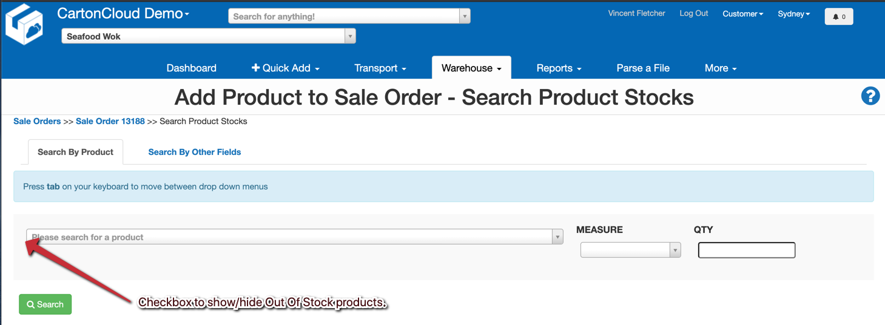Screen dimensions: 885x325
Task: Click the CartonCloud box logo
Action: 24,24
